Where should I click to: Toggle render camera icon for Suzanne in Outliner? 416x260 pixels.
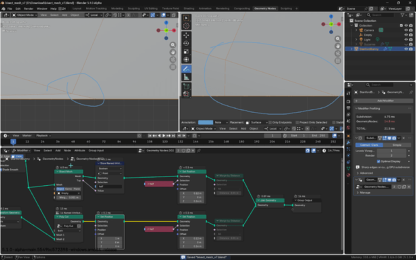(411, 45)
